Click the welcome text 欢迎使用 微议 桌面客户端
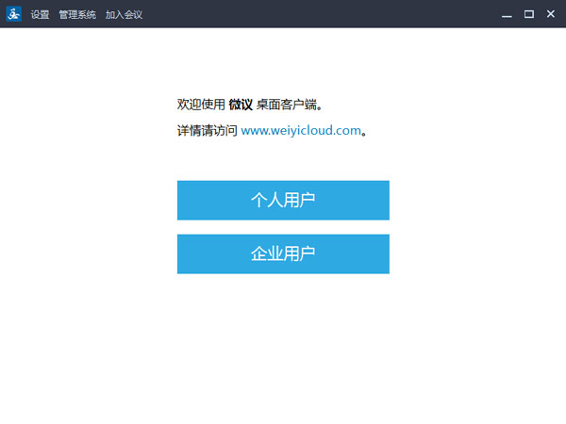The height and width of the screenshot is (424, 566). (x=249, y=105)
